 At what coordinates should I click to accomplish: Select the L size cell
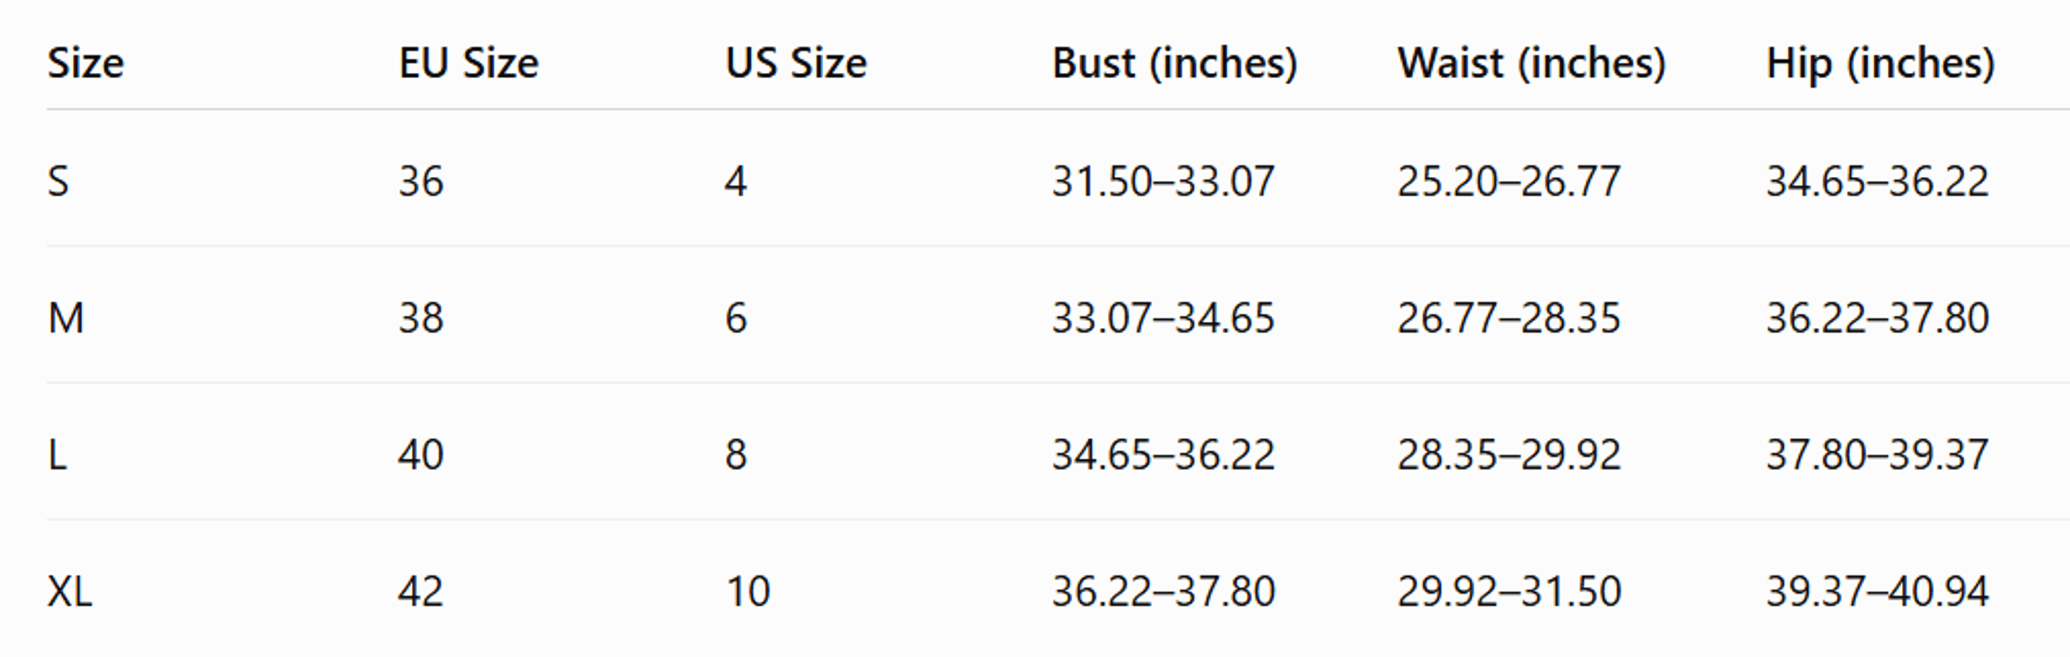click(x=57, y=454)
